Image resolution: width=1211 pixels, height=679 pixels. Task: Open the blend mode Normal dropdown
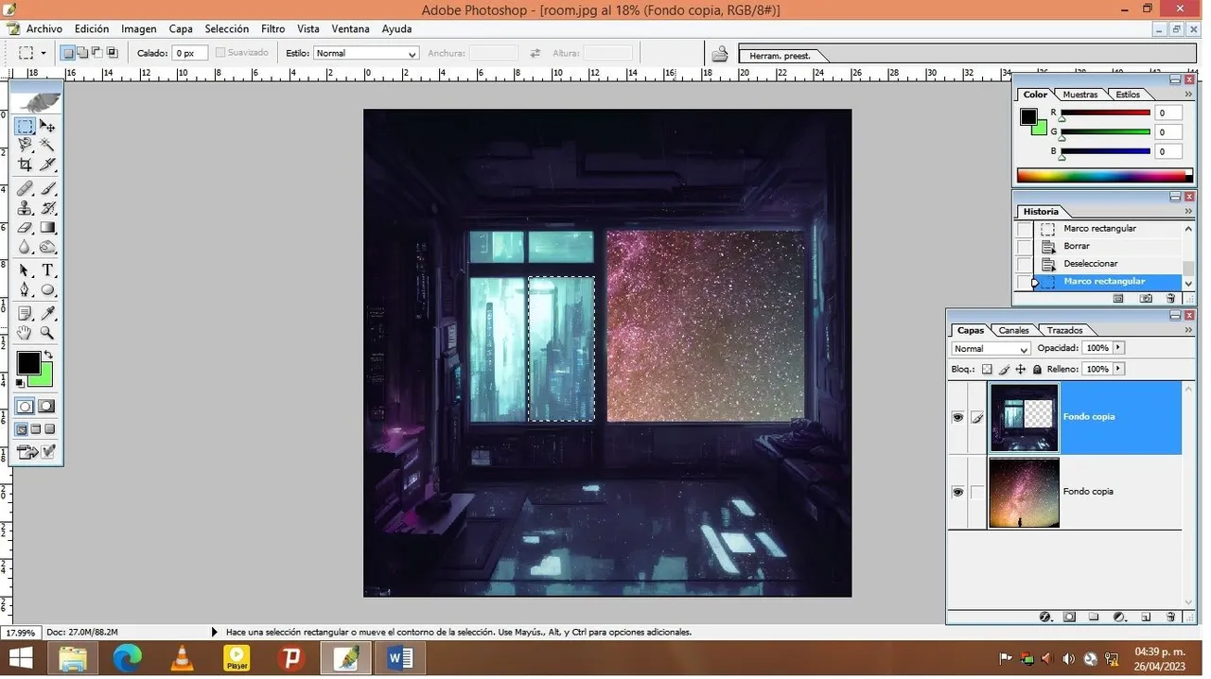991,349
